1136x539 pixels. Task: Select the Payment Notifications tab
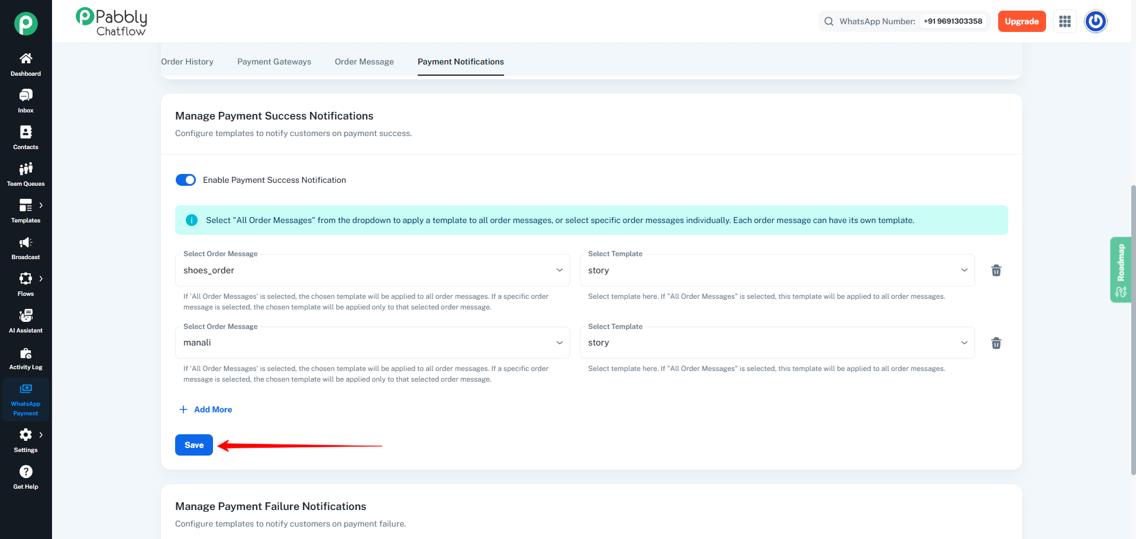(x=461, y=62)
